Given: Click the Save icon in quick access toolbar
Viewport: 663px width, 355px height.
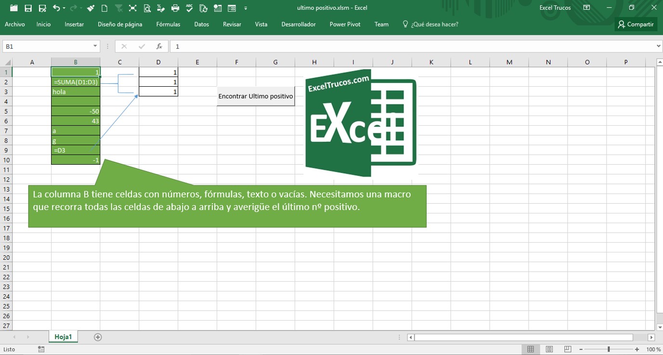Looking at the screenshot, I should tap(28, 8).
